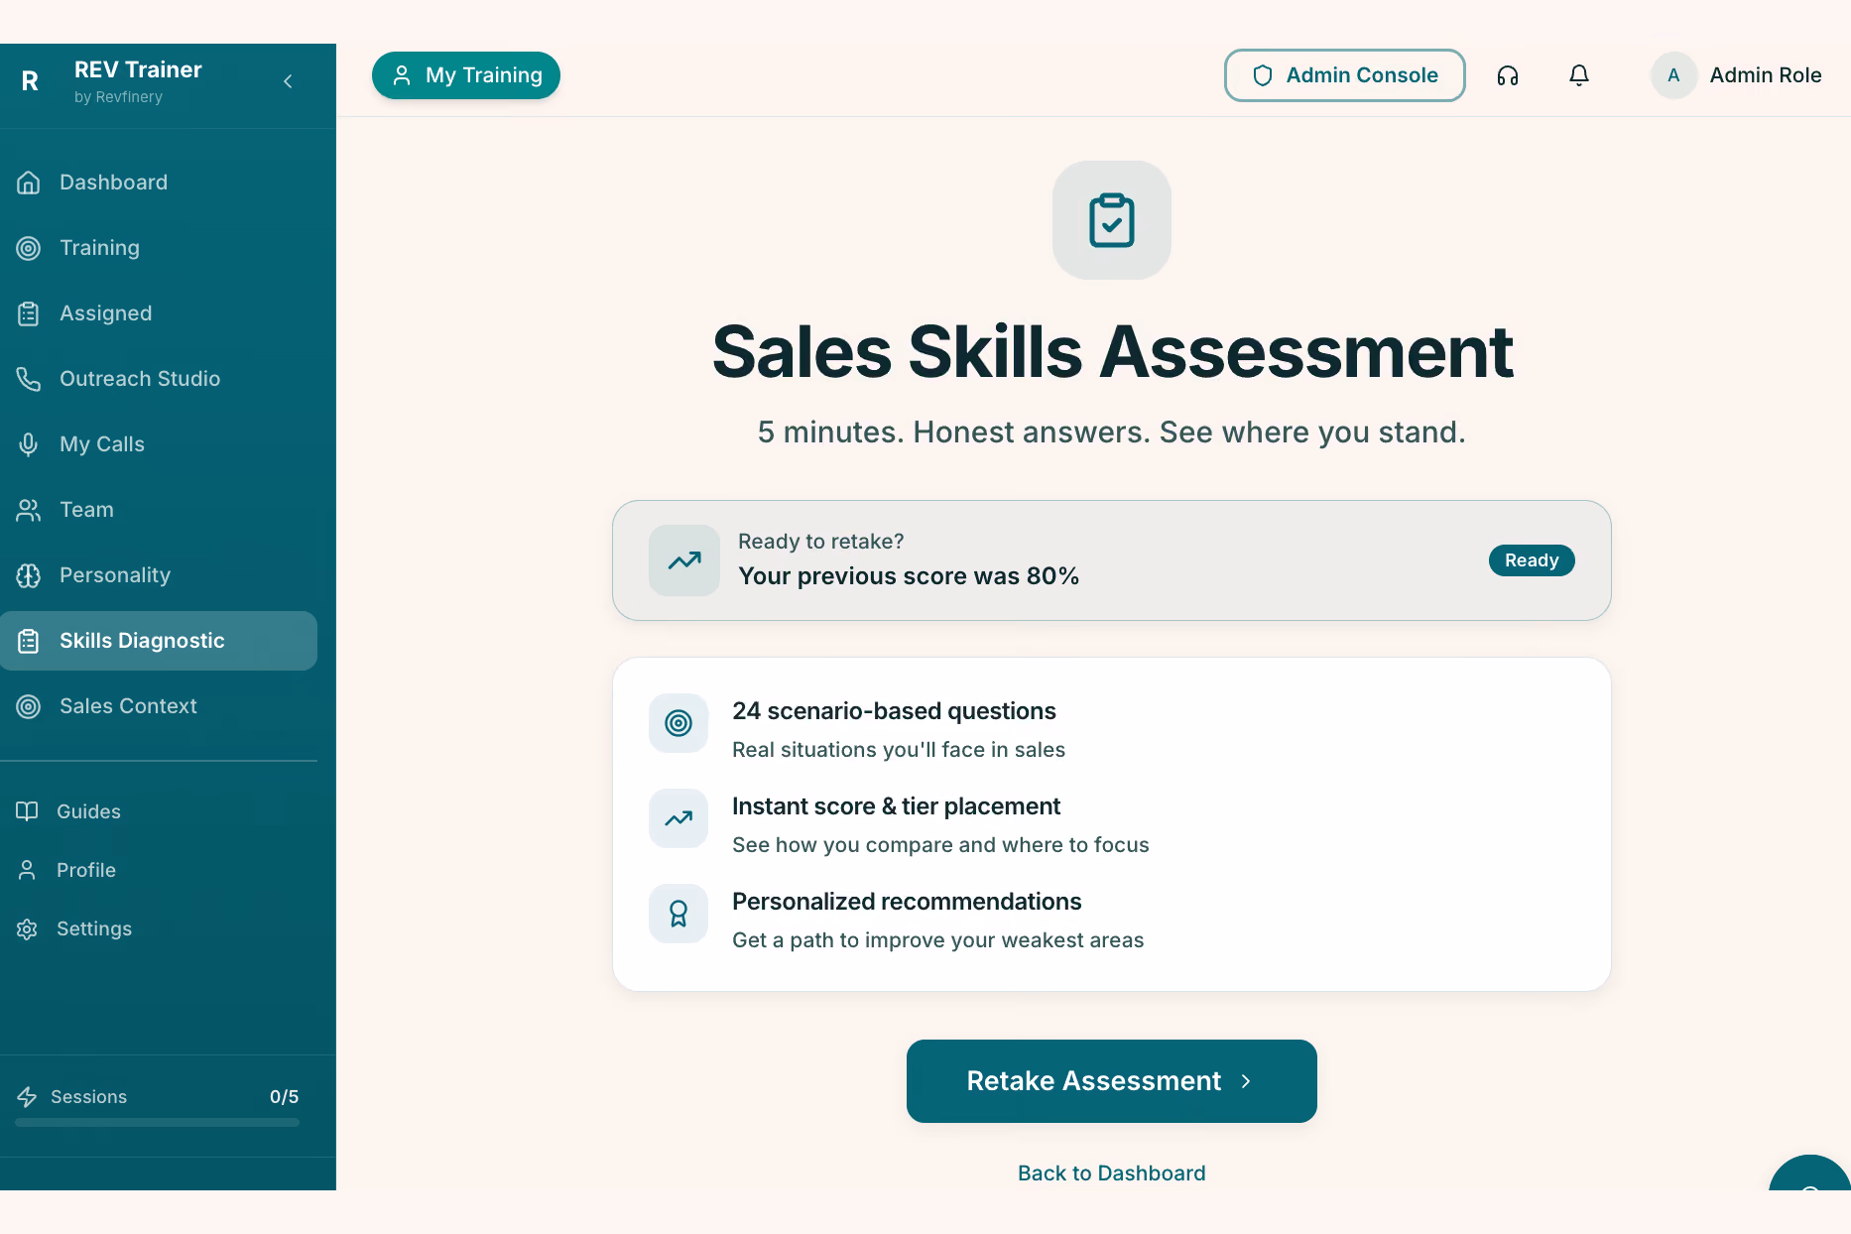Click the My Calls microphone icon
Image resolution: width=1851 pixels, height=1234 pixels.
pyautogui.click(x=29, y=444)
